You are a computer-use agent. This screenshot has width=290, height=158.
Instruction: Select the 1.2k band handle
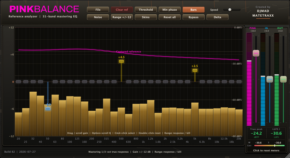point(151,82)
